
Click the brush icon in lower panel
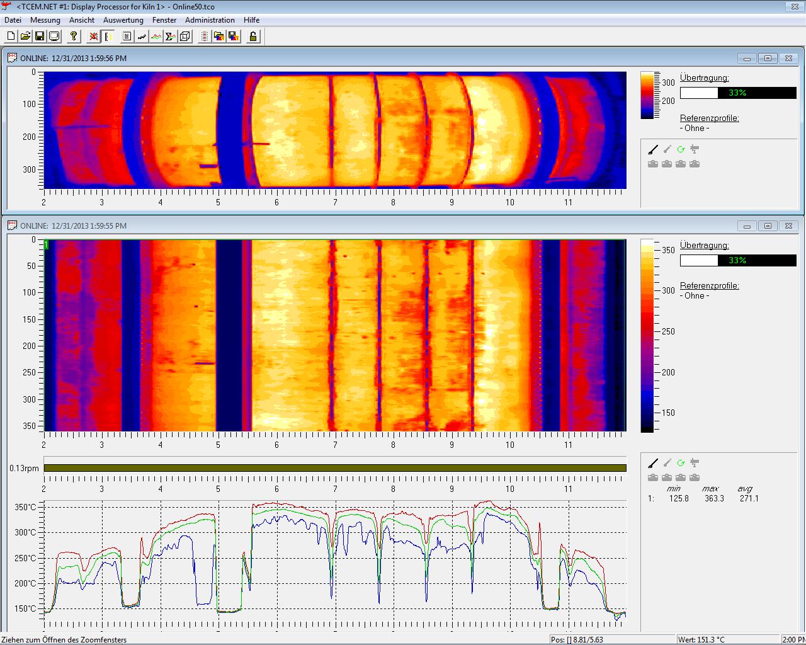(653, 463)
